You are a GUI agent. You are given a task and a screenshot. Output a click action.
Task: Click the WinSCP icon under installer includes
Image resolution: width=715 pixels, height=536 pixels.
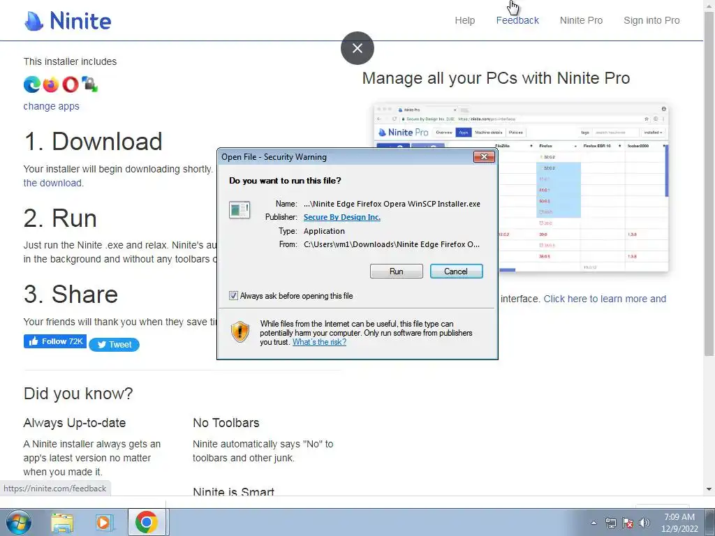(90, 84)
